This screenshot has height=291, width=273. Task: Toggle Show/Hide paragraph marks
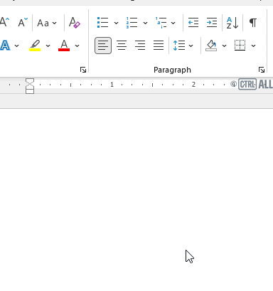(253, 23)
